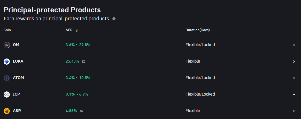301x119 pixels.
Task: Open ASR product details arrow
Action: coord(294,111)
